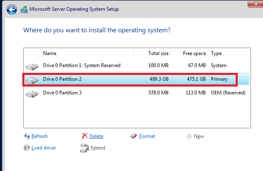Click the Type column header
Screen dimensions: 263x171
216,53
